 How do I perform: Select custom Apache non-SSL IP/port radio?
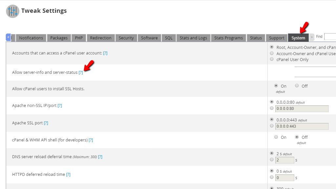click(272, 108)
